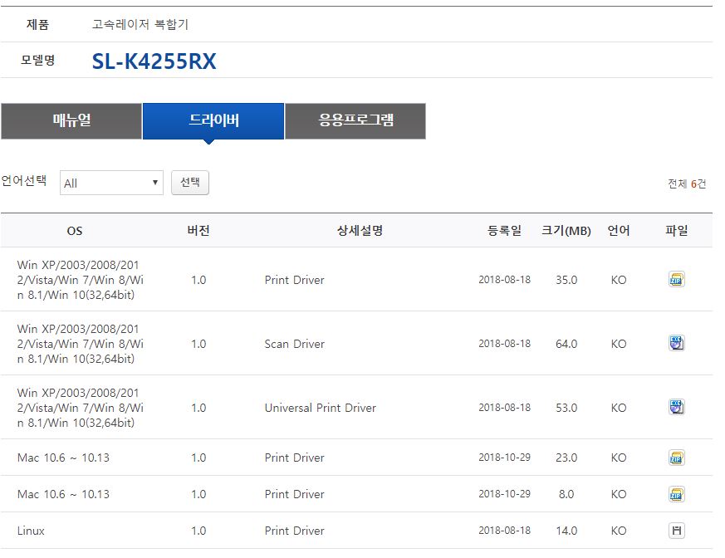Screen dimensions: 725x558
Task: Click the 14.0 size value
Action: tap(566, 531)
